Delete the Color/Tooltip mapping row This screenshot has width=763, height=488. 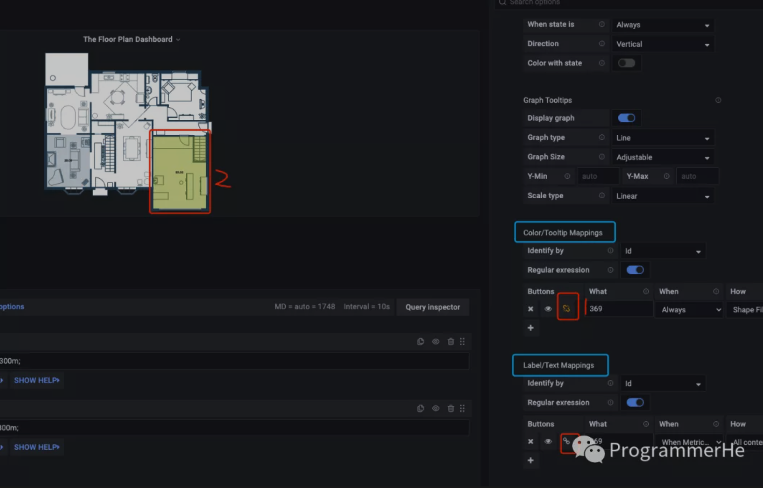[x=531, y=309]
